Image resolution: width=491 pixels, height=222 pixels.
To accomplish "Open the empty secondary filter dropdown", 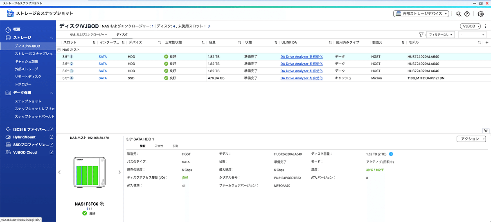I will tap(472, 35).
